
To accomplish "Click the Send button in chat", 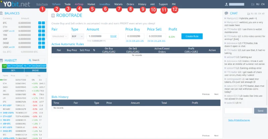I will click(x=261, y=111).
